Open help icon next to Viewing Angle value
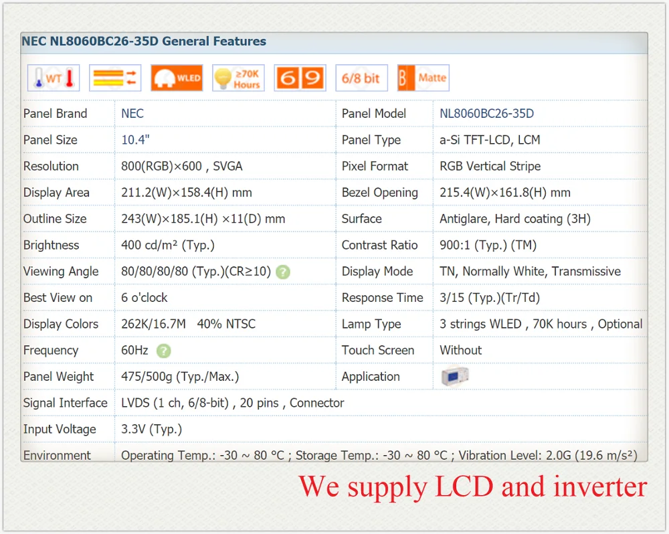Image resolution: width=669 pixels, height=534 pixels. [283, 272]
